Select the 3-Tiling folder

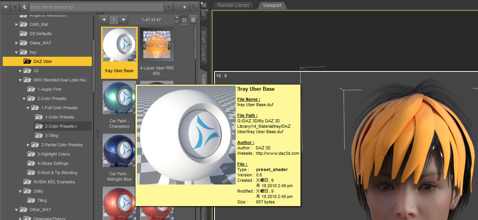[x=52, y=135]
